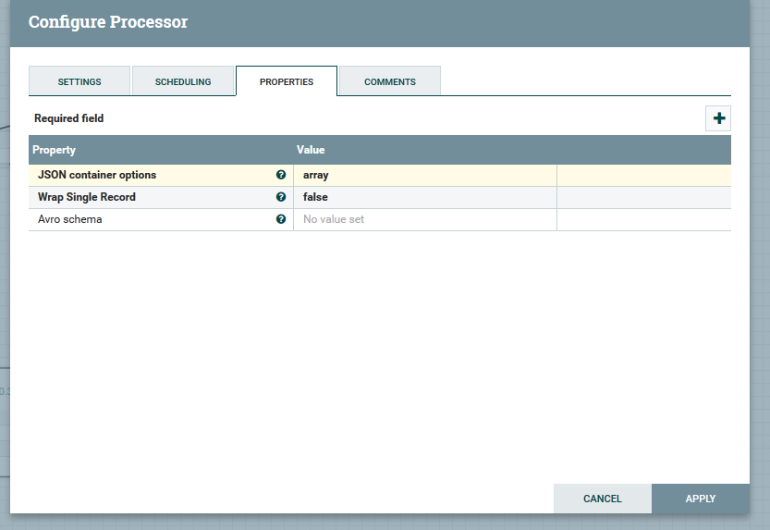
Task: Click the 'No value set' Avro schema field
Action: [x=424, y=219]
